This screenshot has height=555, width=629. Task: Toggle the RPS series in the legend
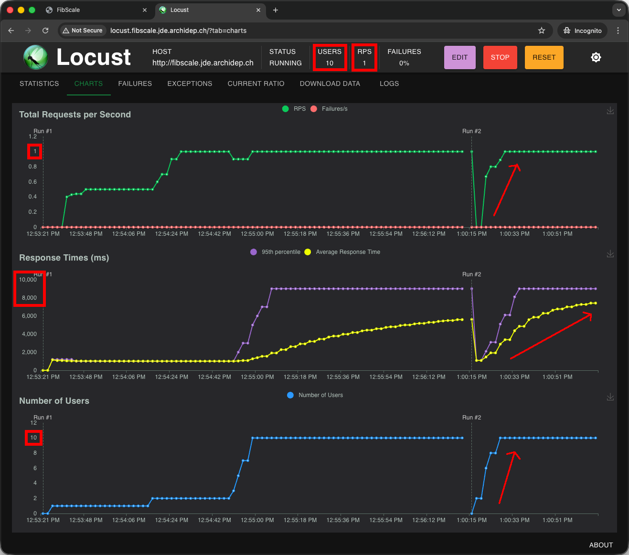tap(294, 109)
